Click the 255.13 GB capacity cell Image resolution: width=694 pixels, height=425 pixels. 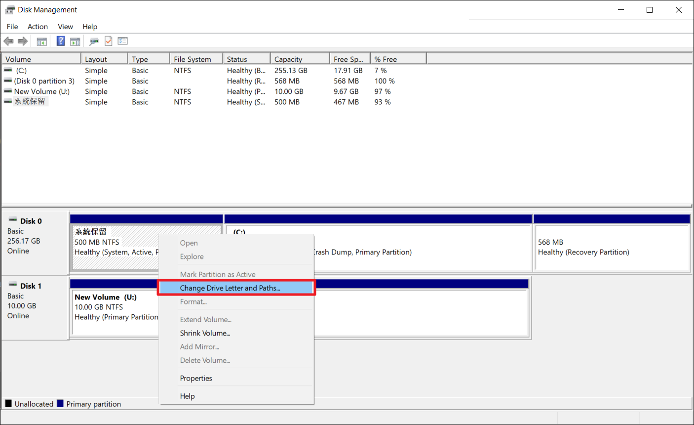pos(291,71)
